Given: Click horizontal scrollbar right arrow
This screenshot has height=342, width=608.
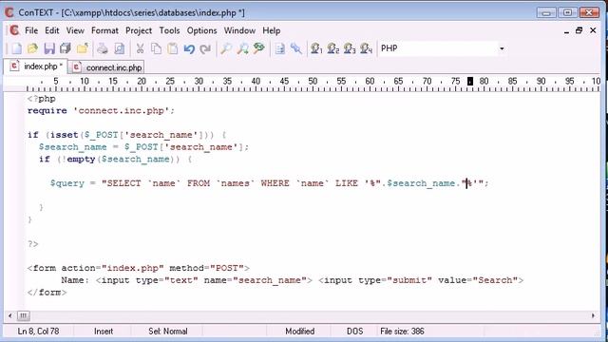Looking at the screenshot, I should click(593, 315).
